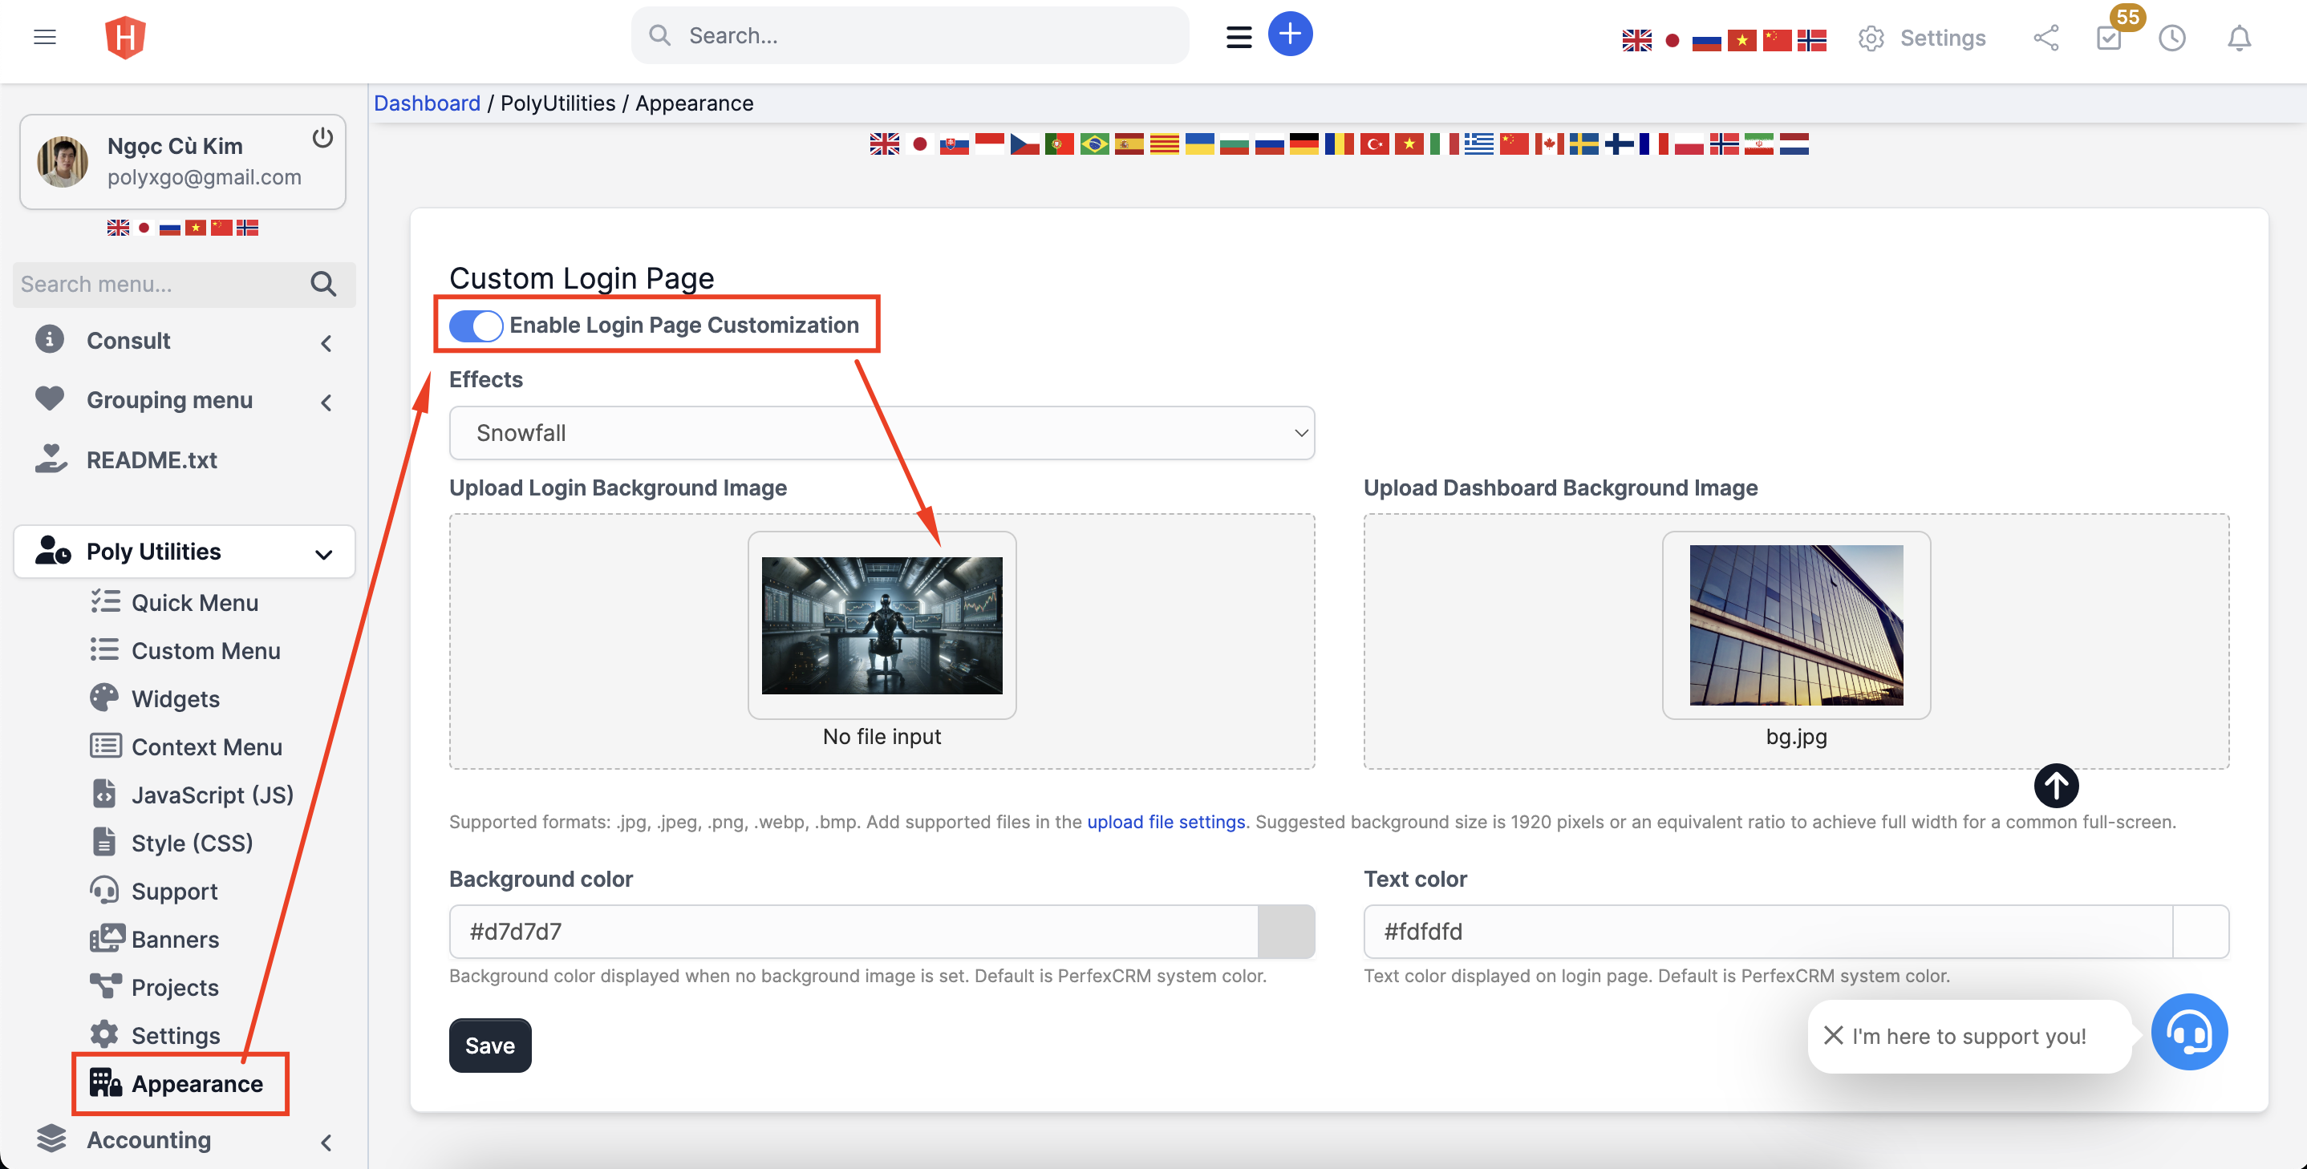Click the share icon near Settings

[2046, 38]
